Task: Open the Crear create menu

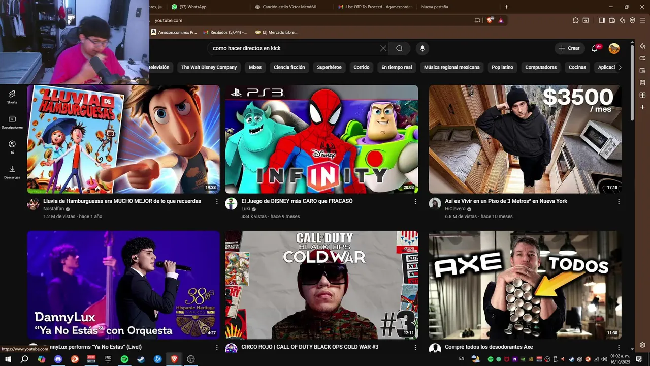Action: coord(569,48)
